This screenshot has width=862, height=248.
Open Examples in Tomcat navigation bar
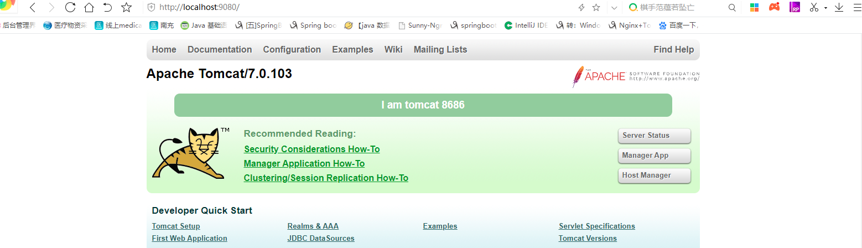click(352, 49)
